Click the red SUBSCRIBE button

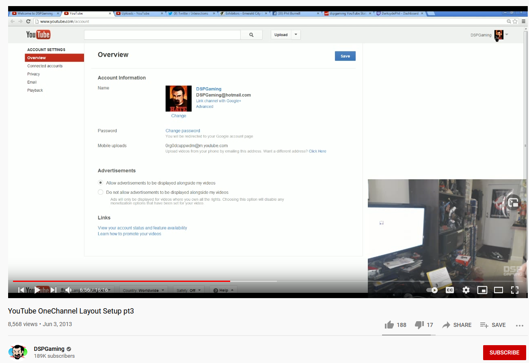pyautogui.click(x=504, y=352)
